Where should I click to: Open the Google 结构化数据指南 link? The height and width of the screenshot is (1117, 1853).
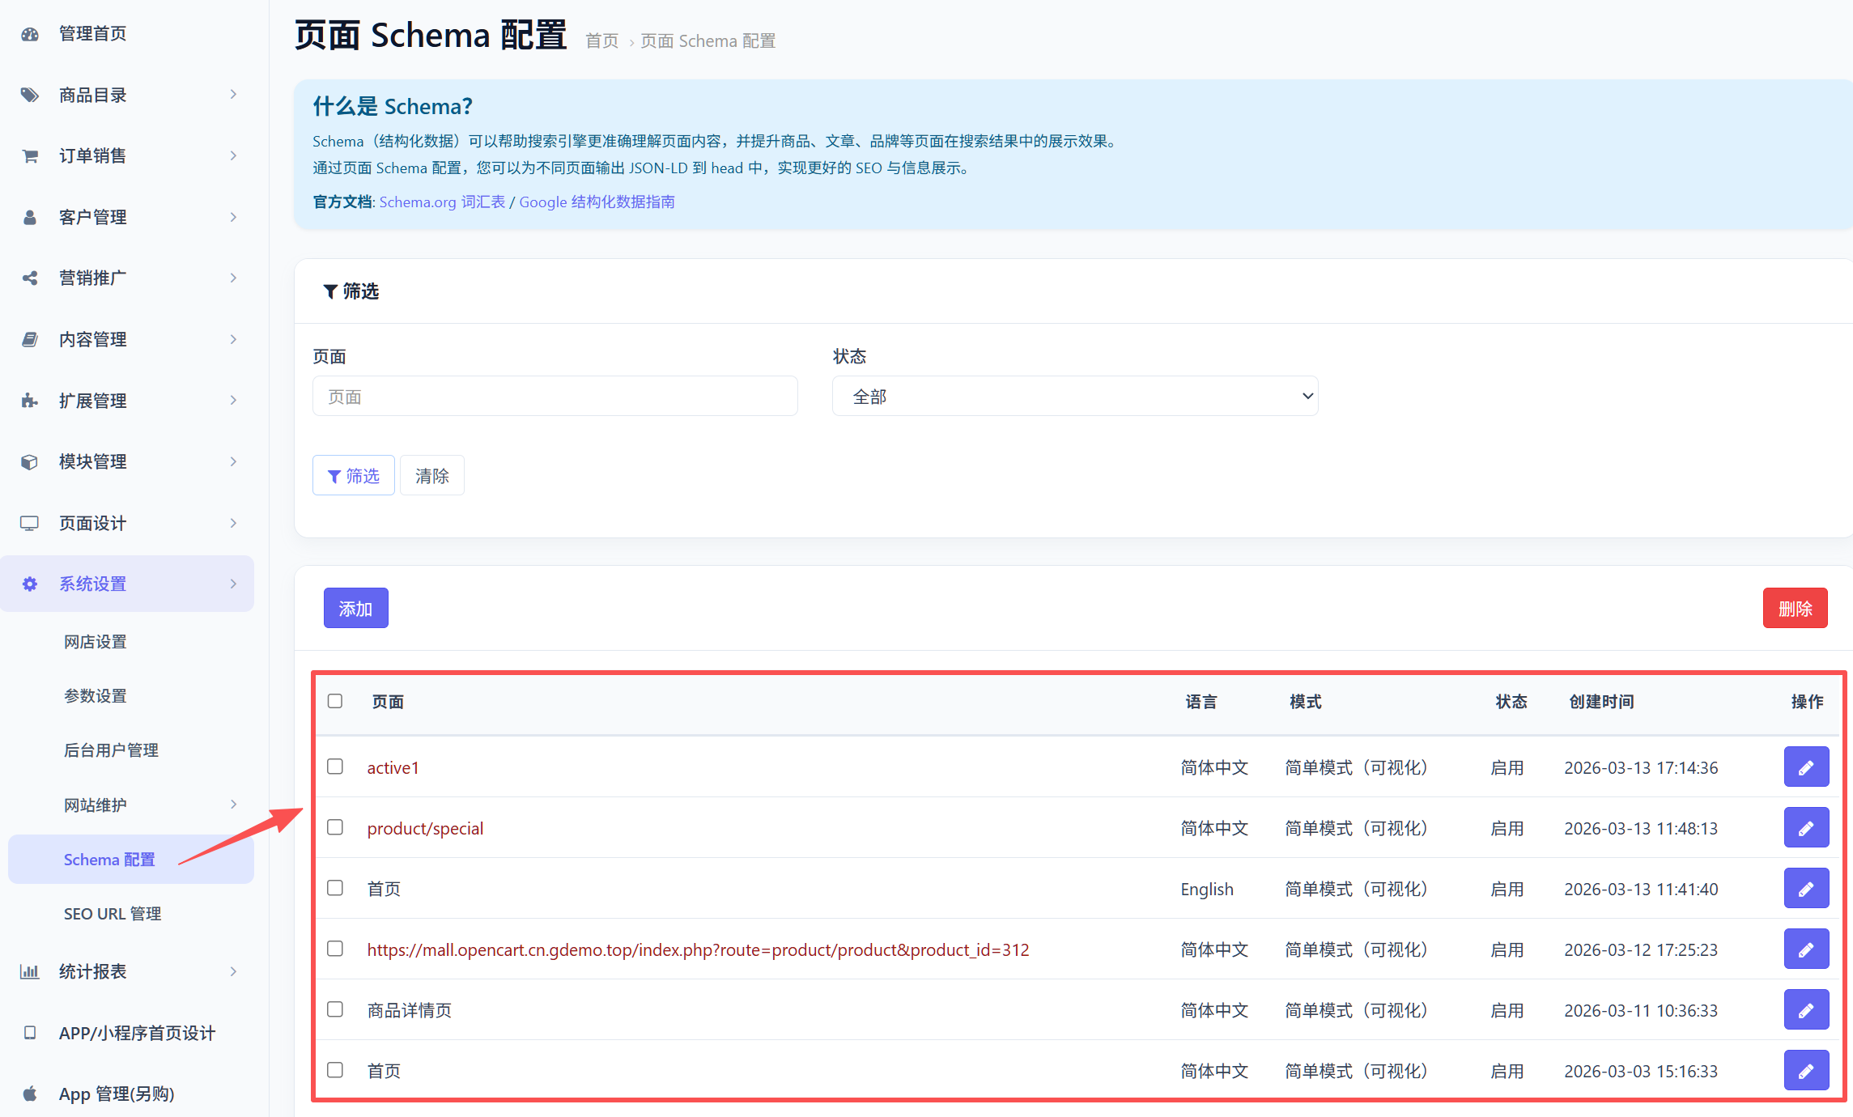597,202
